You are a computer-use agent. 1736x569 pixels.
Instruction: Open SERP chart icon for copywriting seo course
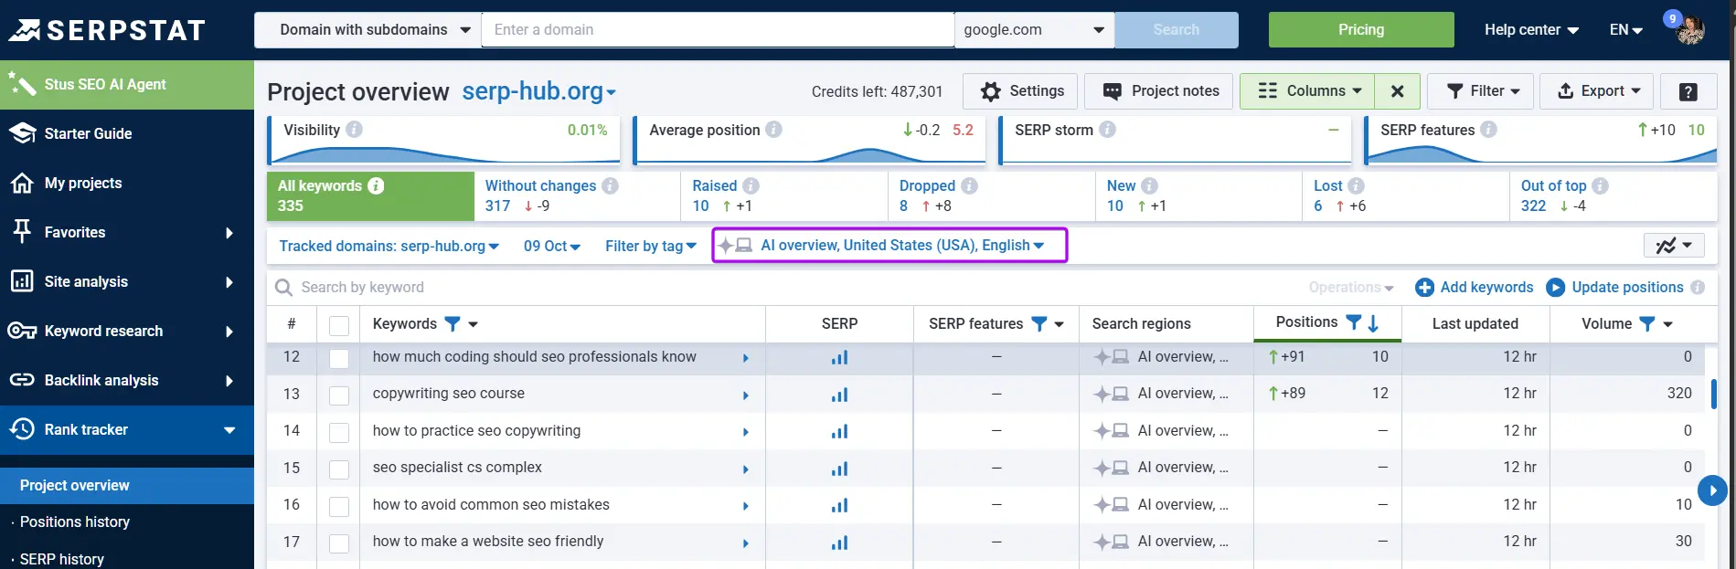(839, 395)
